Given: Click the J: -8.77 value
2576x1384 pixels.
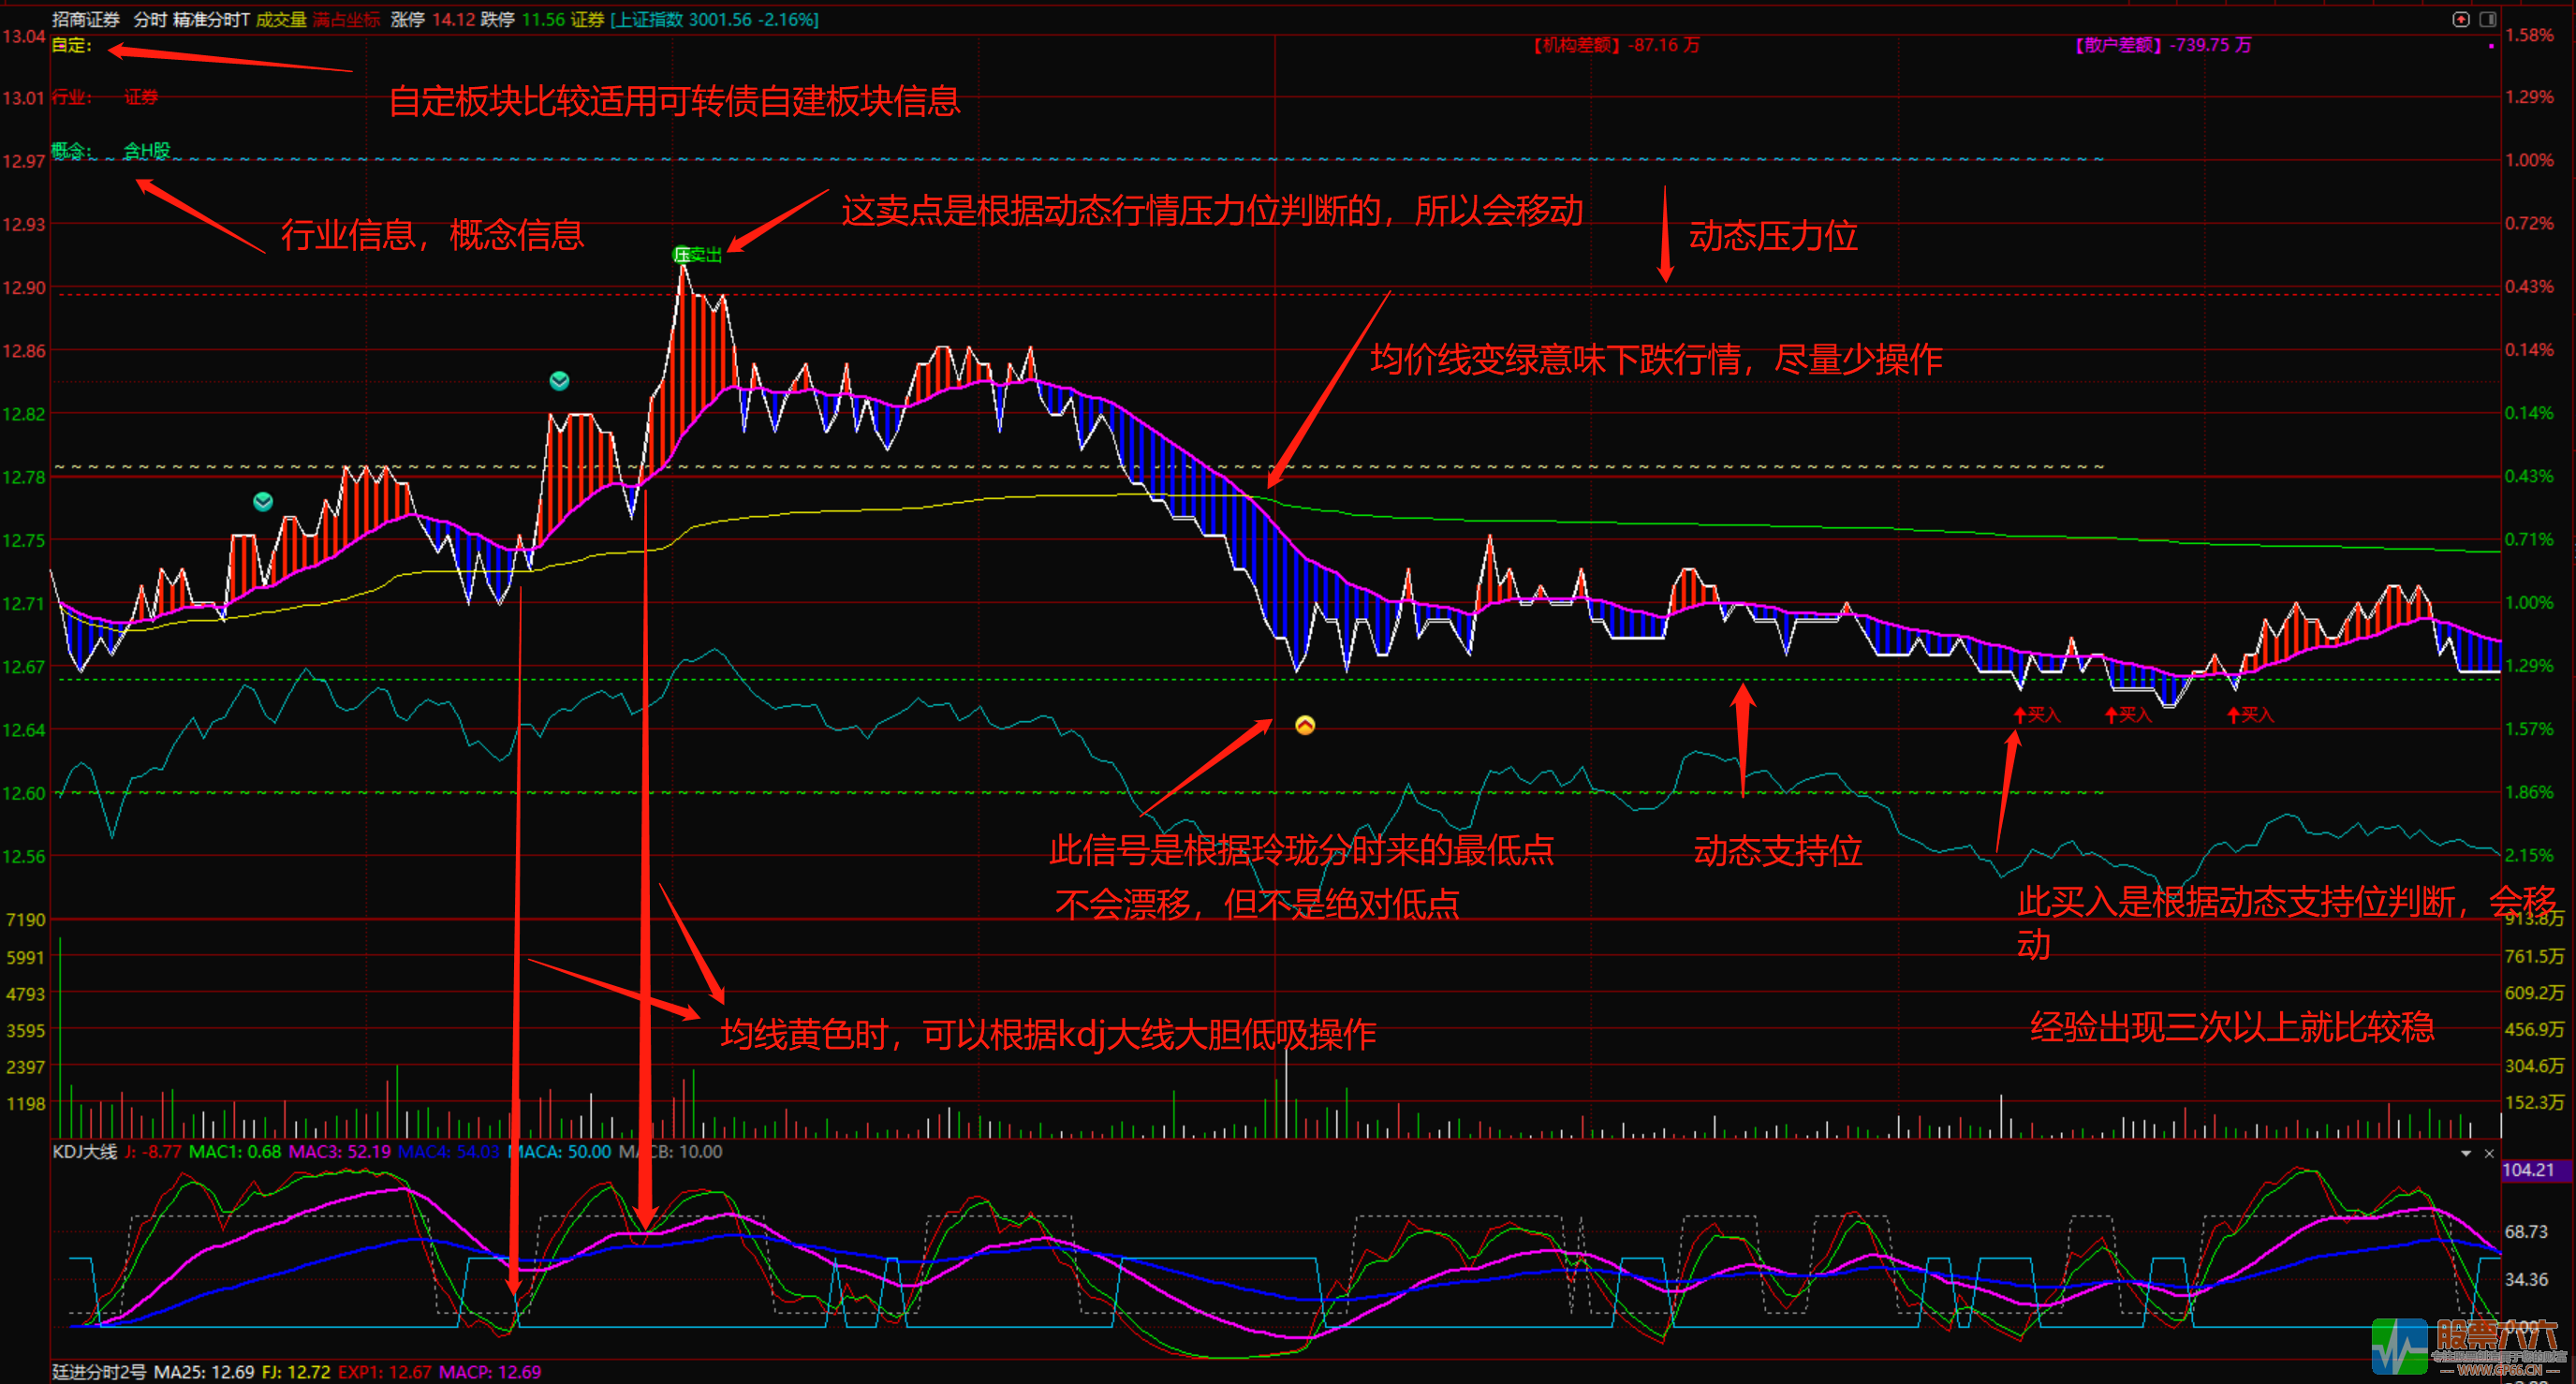Looking at the screenshot, I should (x=153, y=1152).
